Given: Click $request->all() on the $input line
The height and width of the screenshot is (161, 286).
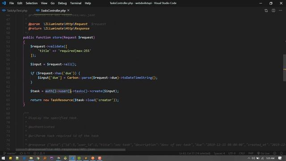Looking at the screenshot, I should click(61, 64).
